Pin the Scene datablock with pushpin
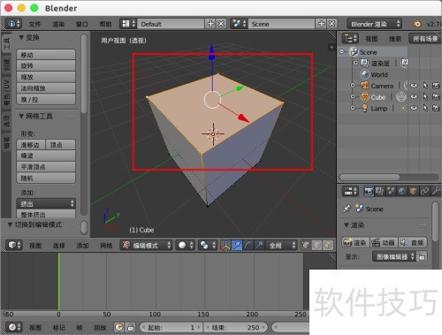This screenshot has height=335, width=442. (x=347, y=209)
